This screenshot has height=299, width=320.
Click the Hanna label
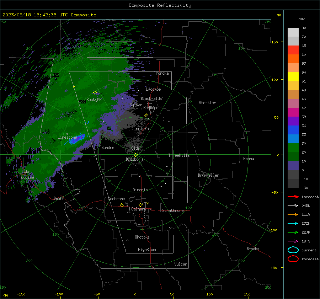pyautogui.click(x=249, y=158)
